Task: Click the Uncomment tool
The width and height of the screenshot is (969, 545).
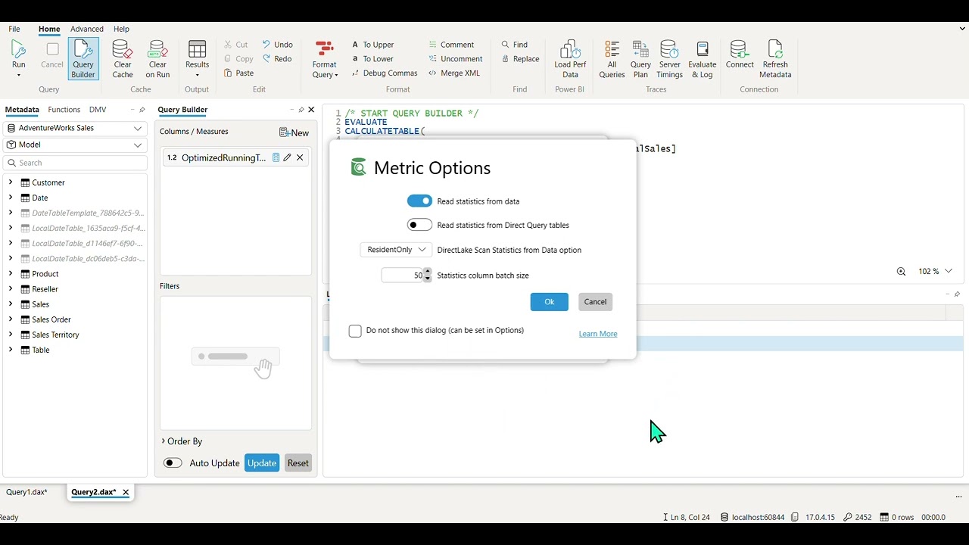Action: [x=455, y=59]
